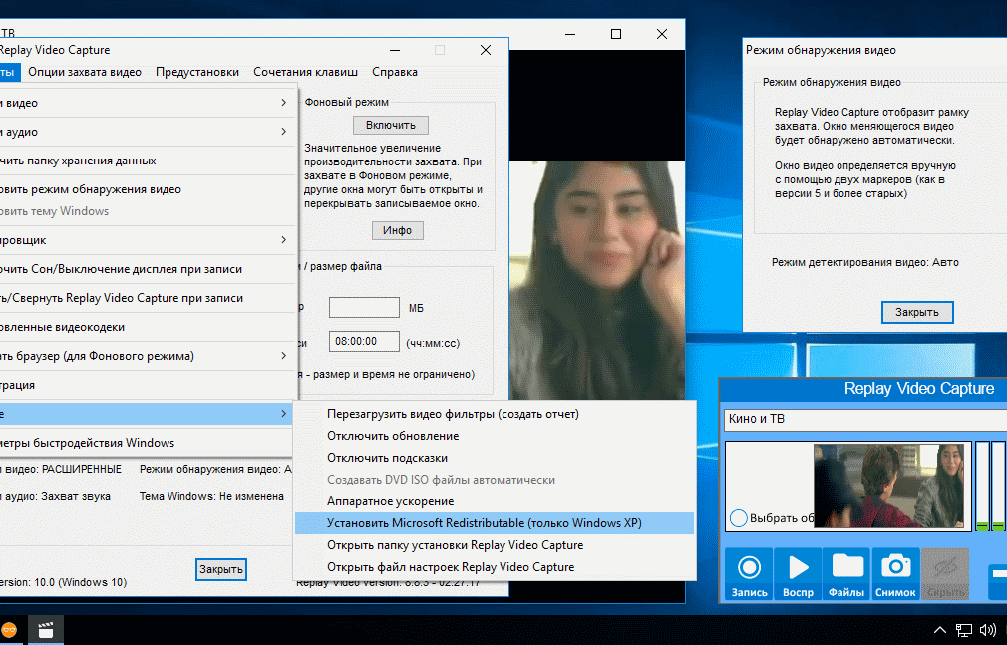
Task: Open the Предустановки menu
Action: (197, 72)
